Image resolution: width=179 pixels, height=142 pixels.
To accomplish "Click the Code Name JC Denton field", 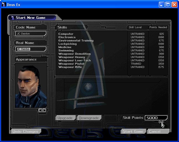I will (31, 33).
